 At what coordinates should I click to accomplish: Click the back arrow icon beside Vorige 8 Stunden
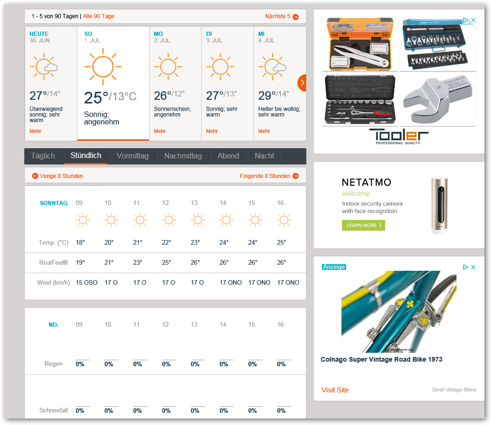(35, 176)
